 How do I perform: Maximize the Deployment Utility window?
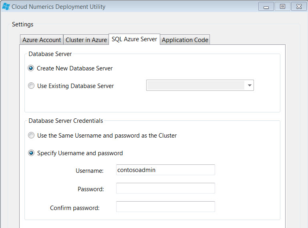tap(282, 7)
